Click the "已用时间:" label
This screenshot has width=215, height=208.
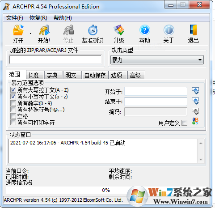[x=17, y=177]
